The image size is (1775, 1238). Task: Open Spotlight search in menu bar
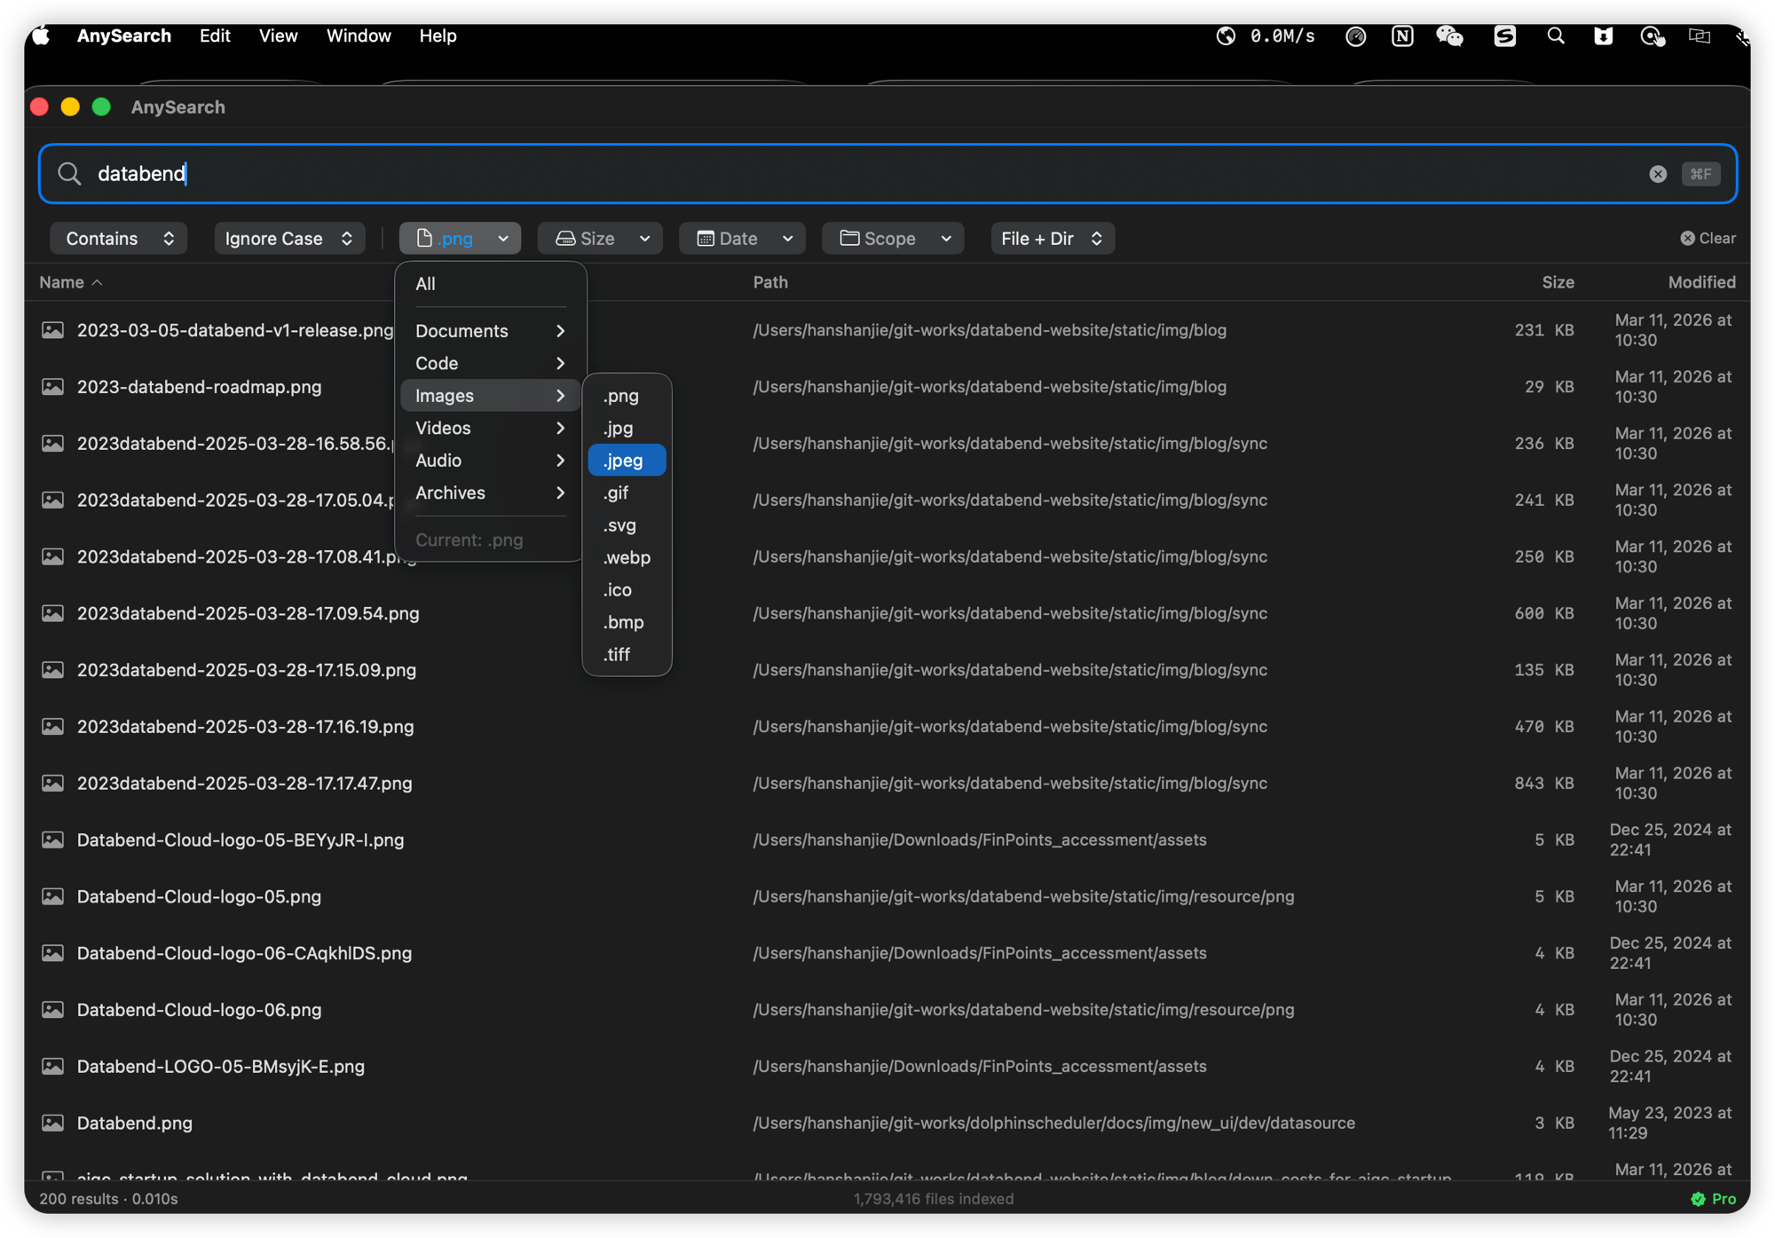[1555, 35]
